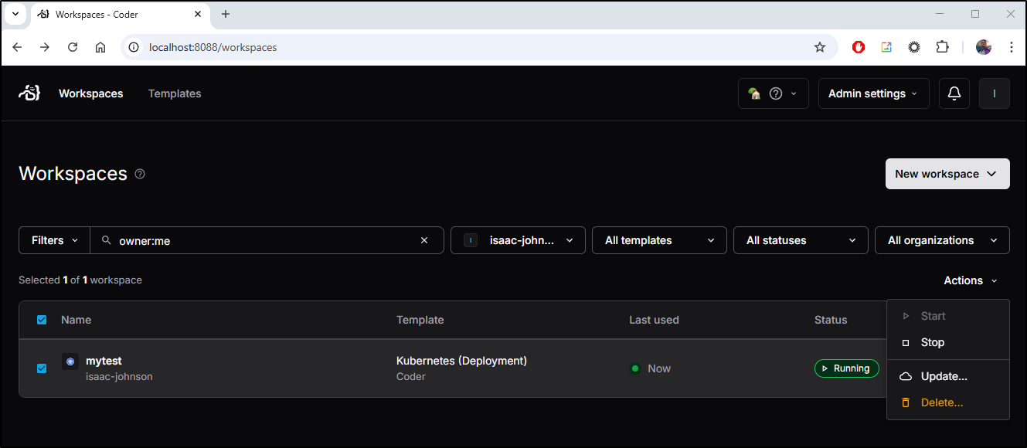Click the Running status badge
1027x448 pixels.
[847, 368]
